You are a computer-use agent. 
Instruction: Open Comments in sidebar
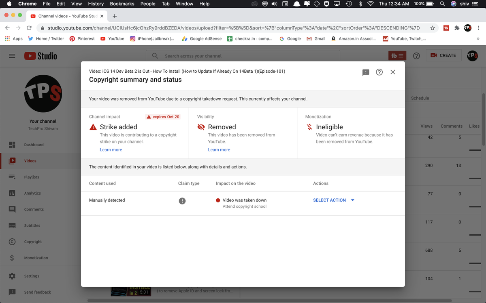[40, 209]
